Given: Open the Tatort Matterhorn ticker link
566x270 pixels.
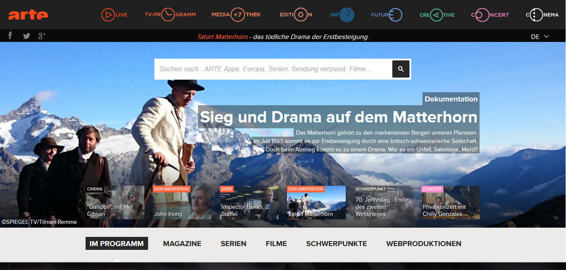Looking at the screenshot, I should pos(222,36).
